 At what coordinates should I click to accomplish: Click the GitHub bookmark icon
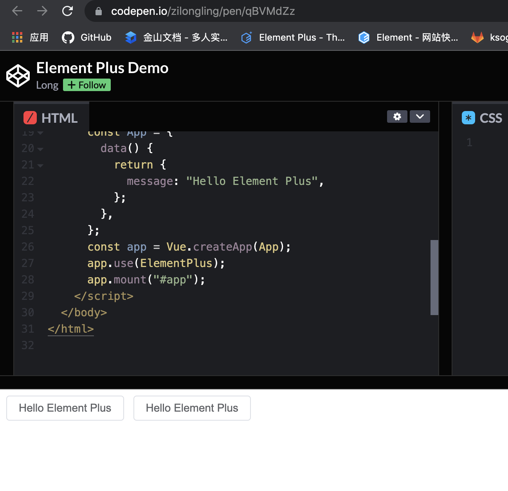coord(68,37)
